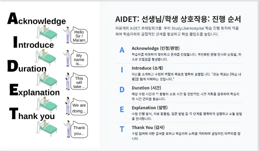
Task: Click the 'Hello Sir / Ma'am' speech bubble
Action: click(79, 35)
